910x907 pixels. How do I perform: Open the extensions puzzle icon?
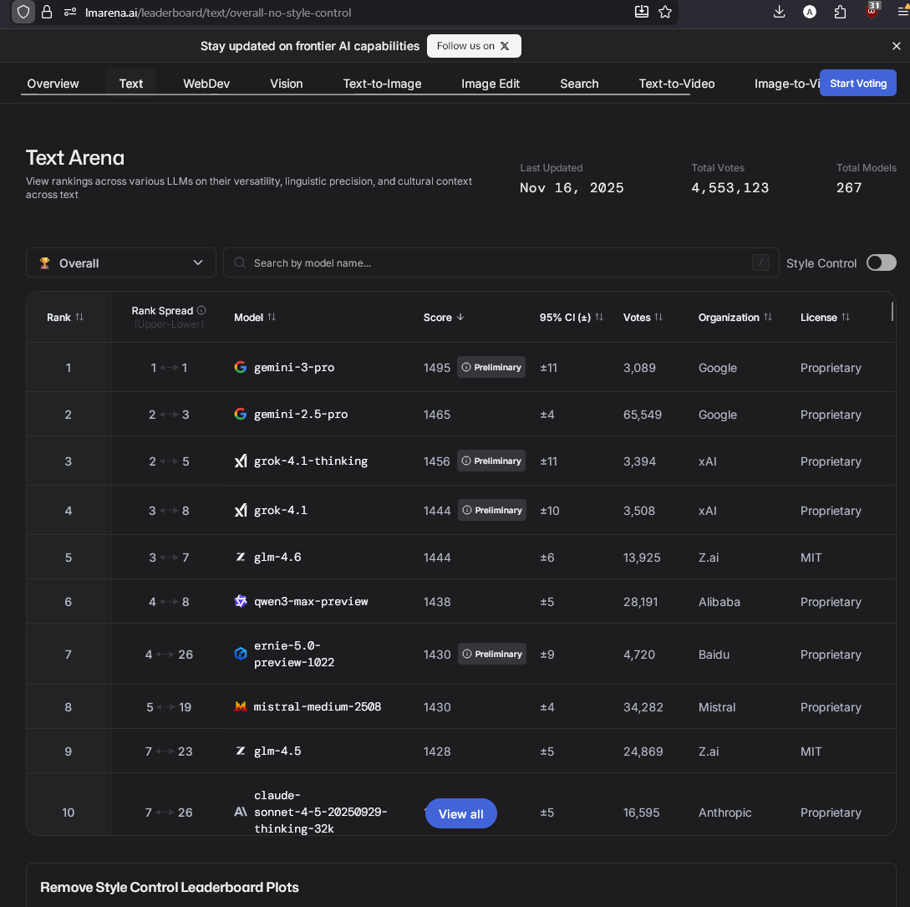[x=840, y=12]
